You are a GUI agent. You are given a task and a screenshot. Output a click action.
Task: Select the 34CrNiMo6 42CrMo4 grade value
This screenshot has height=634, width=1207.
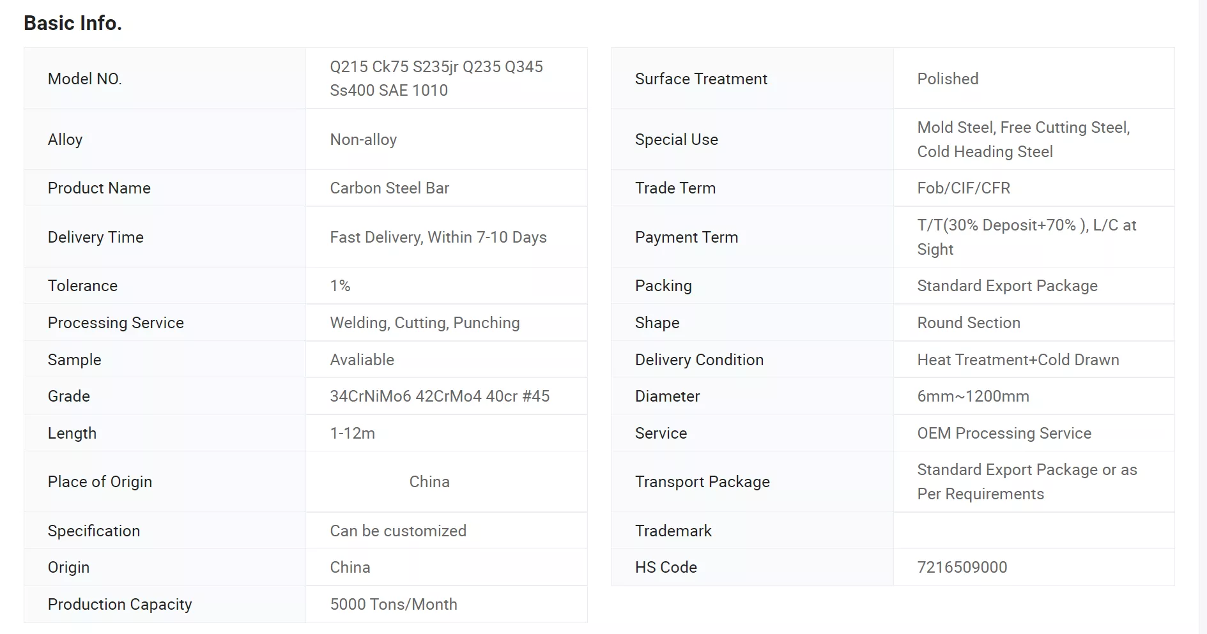(x=440, y=396)
